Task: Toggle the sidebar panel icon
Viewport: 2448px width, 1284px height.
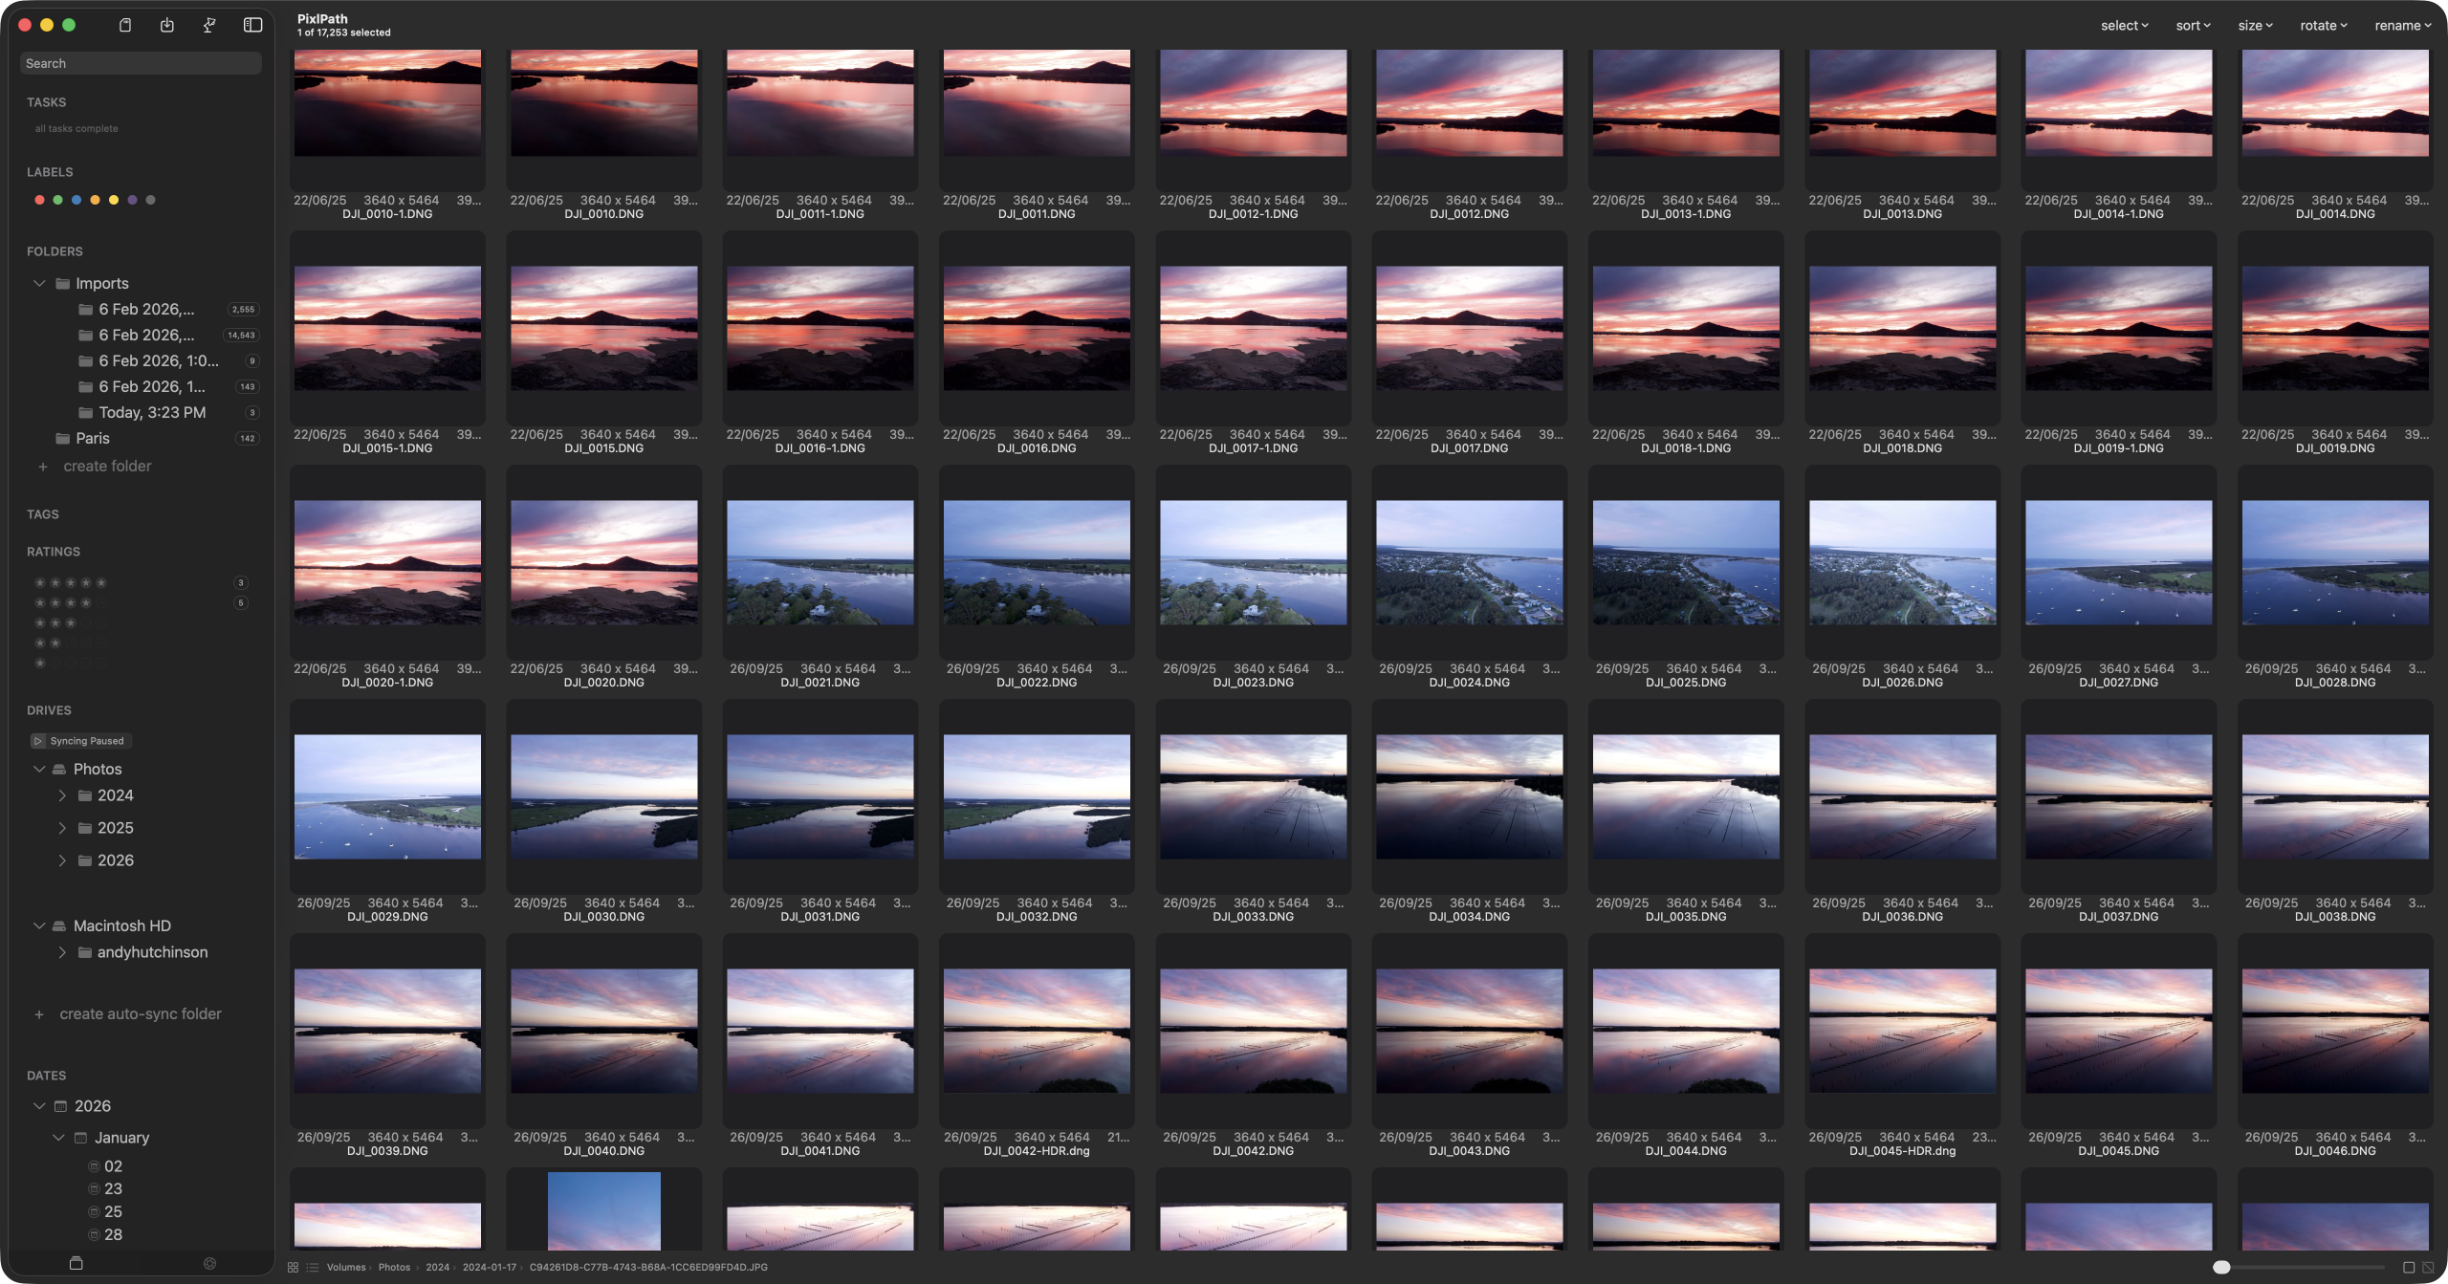Action: click(x=252, y=25)
